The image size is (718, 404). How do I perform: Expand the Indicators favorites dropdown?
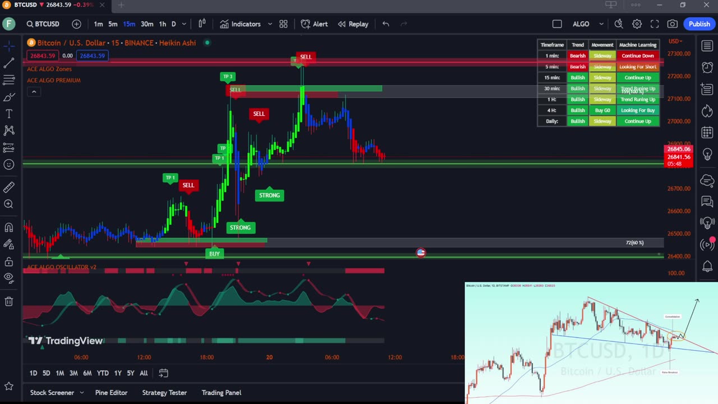point(270,24)
